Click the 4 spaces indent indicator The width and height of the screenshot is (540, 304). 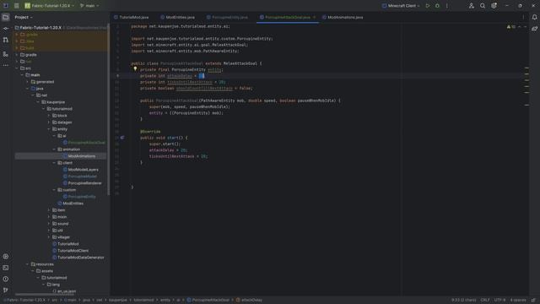click(518, 301)
